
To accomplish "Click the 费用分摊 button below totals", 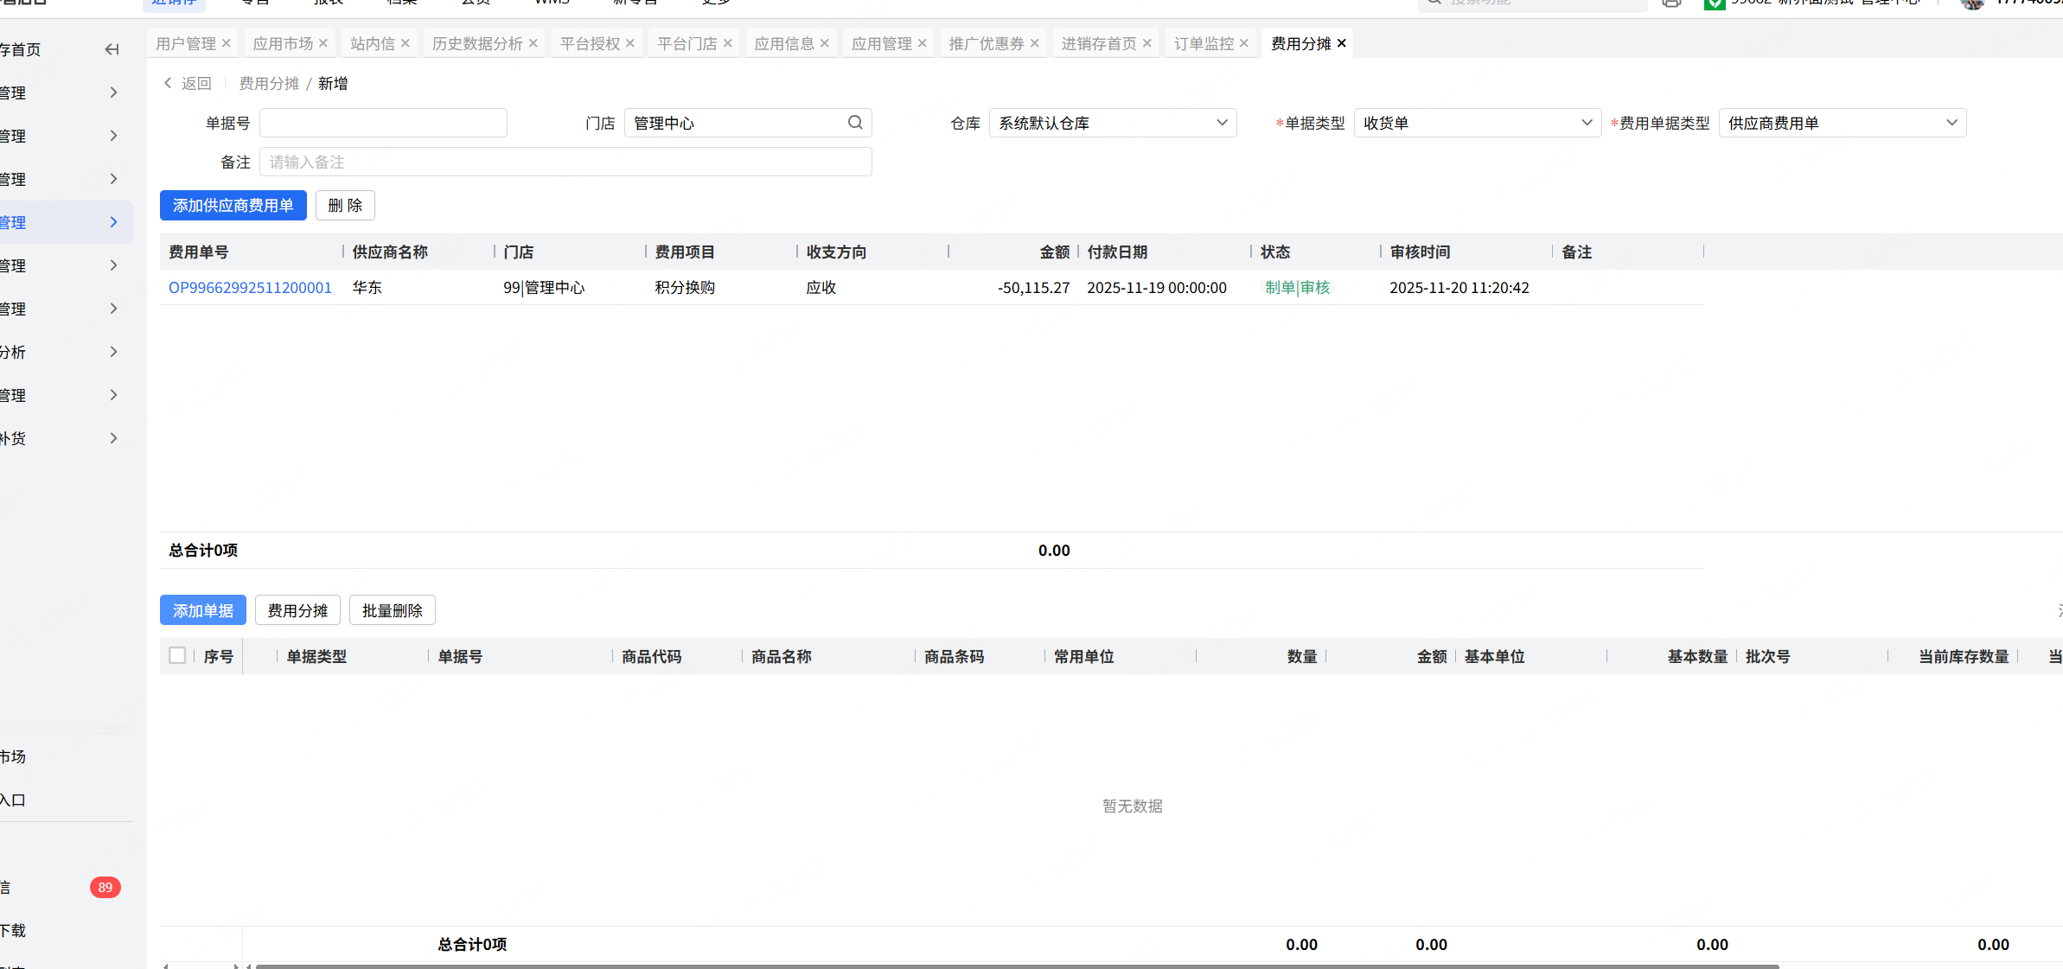I will (297, 610).
